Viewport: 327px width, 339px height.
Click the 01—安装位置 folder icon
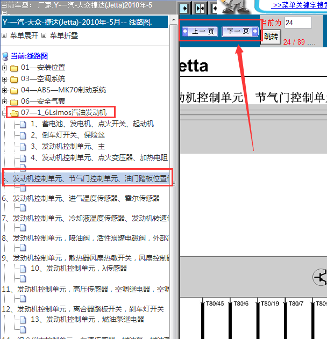pos(14,68)
